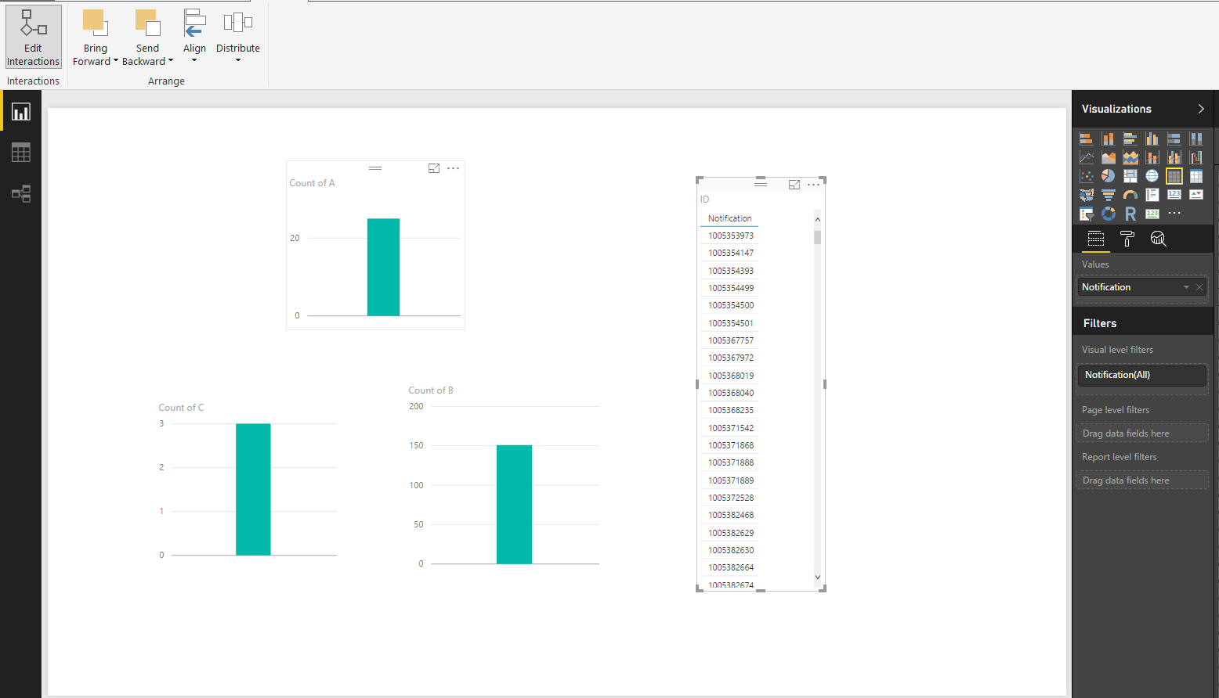This screenshot has width=1219, height=698.
Task: Select the Map globe visualization
Action: tap(1152, 176)
